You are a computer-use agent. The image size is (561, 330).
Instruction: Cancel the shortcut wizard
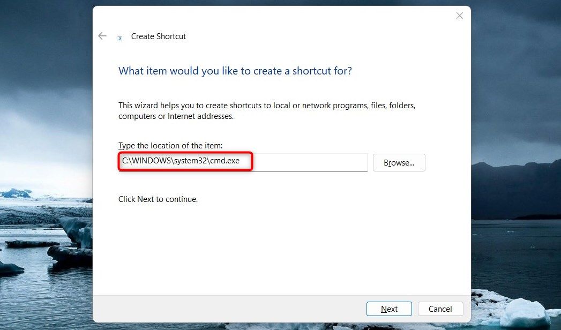click(x=440, y=309)
